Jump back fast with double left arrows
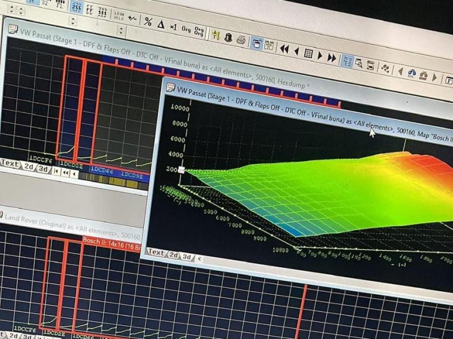 284,49
